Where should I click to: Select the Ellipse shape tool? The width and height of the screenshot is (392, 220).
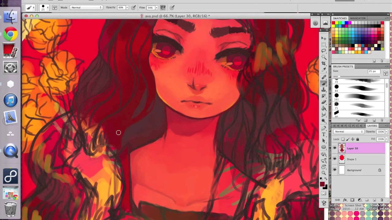(324, 147)
